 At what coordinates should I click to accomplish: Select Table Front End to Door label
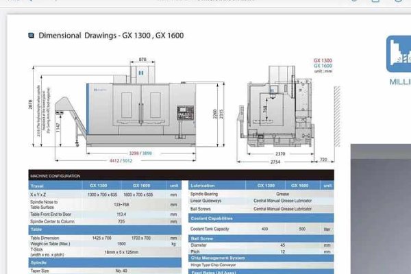pos(51,214)
